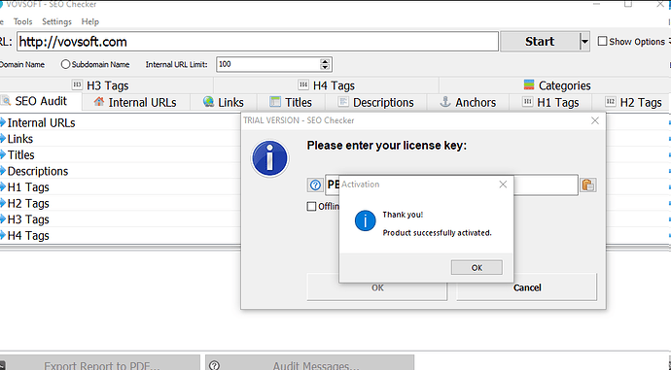Enable the Show Options checkbox
Screen dimensions: 671x370
(602, 41)
